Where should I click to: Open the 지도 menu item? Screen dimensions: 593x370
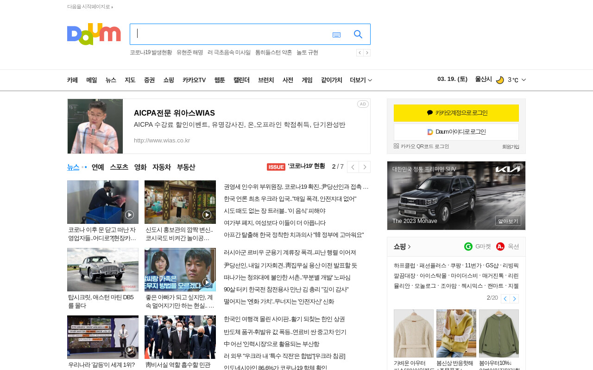coord(130,80)
